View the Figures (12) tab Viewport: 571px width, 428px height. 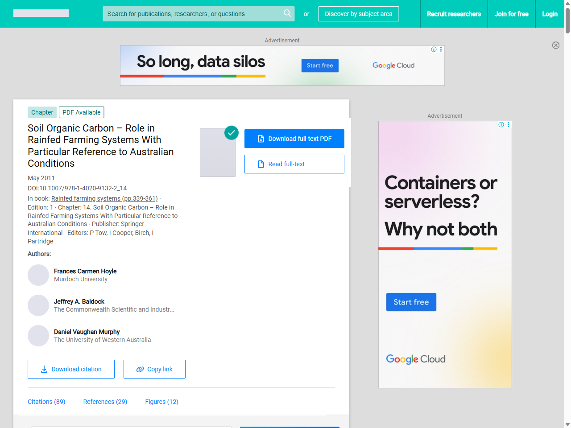(x=161, y=402)
